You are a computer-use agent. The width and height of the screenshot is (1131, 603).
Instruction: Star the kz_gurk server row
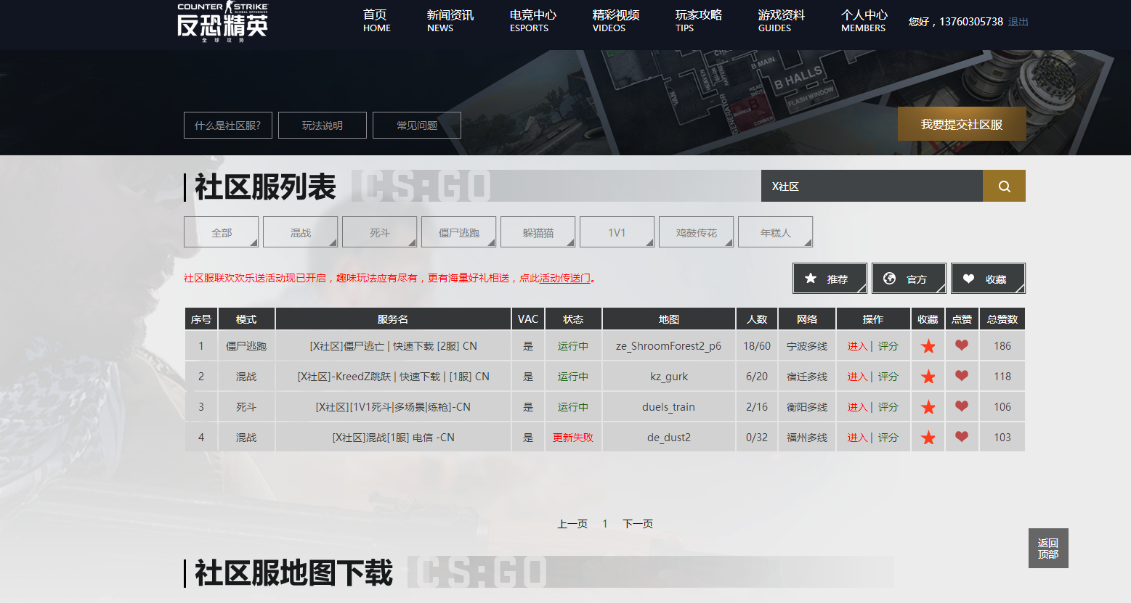coord(928,377)
